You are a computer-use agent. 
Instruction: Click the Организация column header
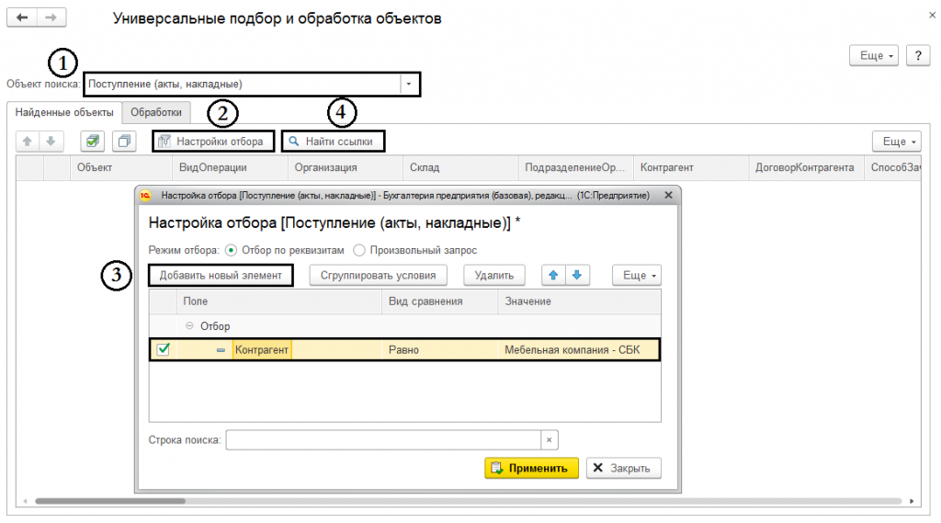point(346,167)
